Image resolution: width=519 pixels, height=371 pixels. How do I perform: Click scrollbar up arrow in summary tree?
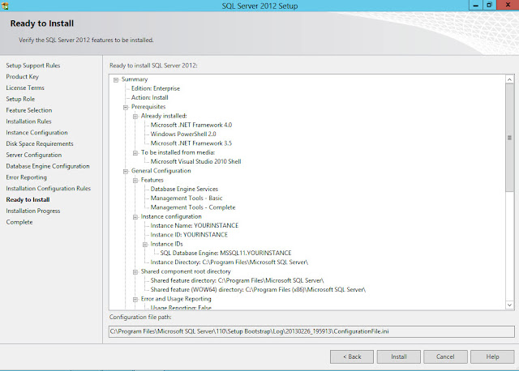pyautogui.click(x=510, y=79)
